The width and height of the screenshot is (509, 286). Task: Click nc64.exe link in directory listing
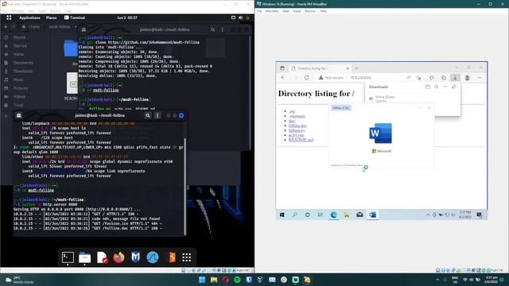tap(297, 135)
